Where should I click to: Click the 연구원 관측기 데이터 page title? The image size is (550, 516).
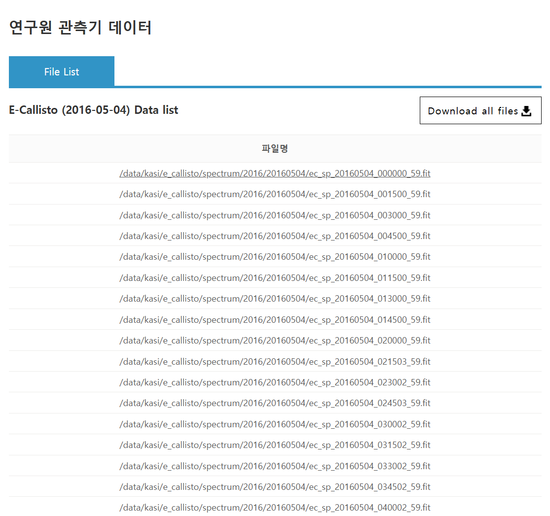80,27
